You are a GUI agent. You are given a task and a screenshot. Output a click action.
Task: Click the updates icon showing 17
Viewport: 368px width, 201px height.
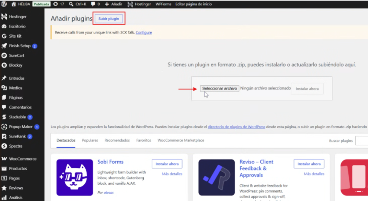(56, 4)
